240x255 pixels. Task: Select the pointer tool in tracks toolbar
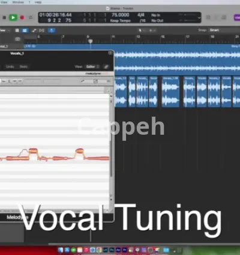pos(140,30)
